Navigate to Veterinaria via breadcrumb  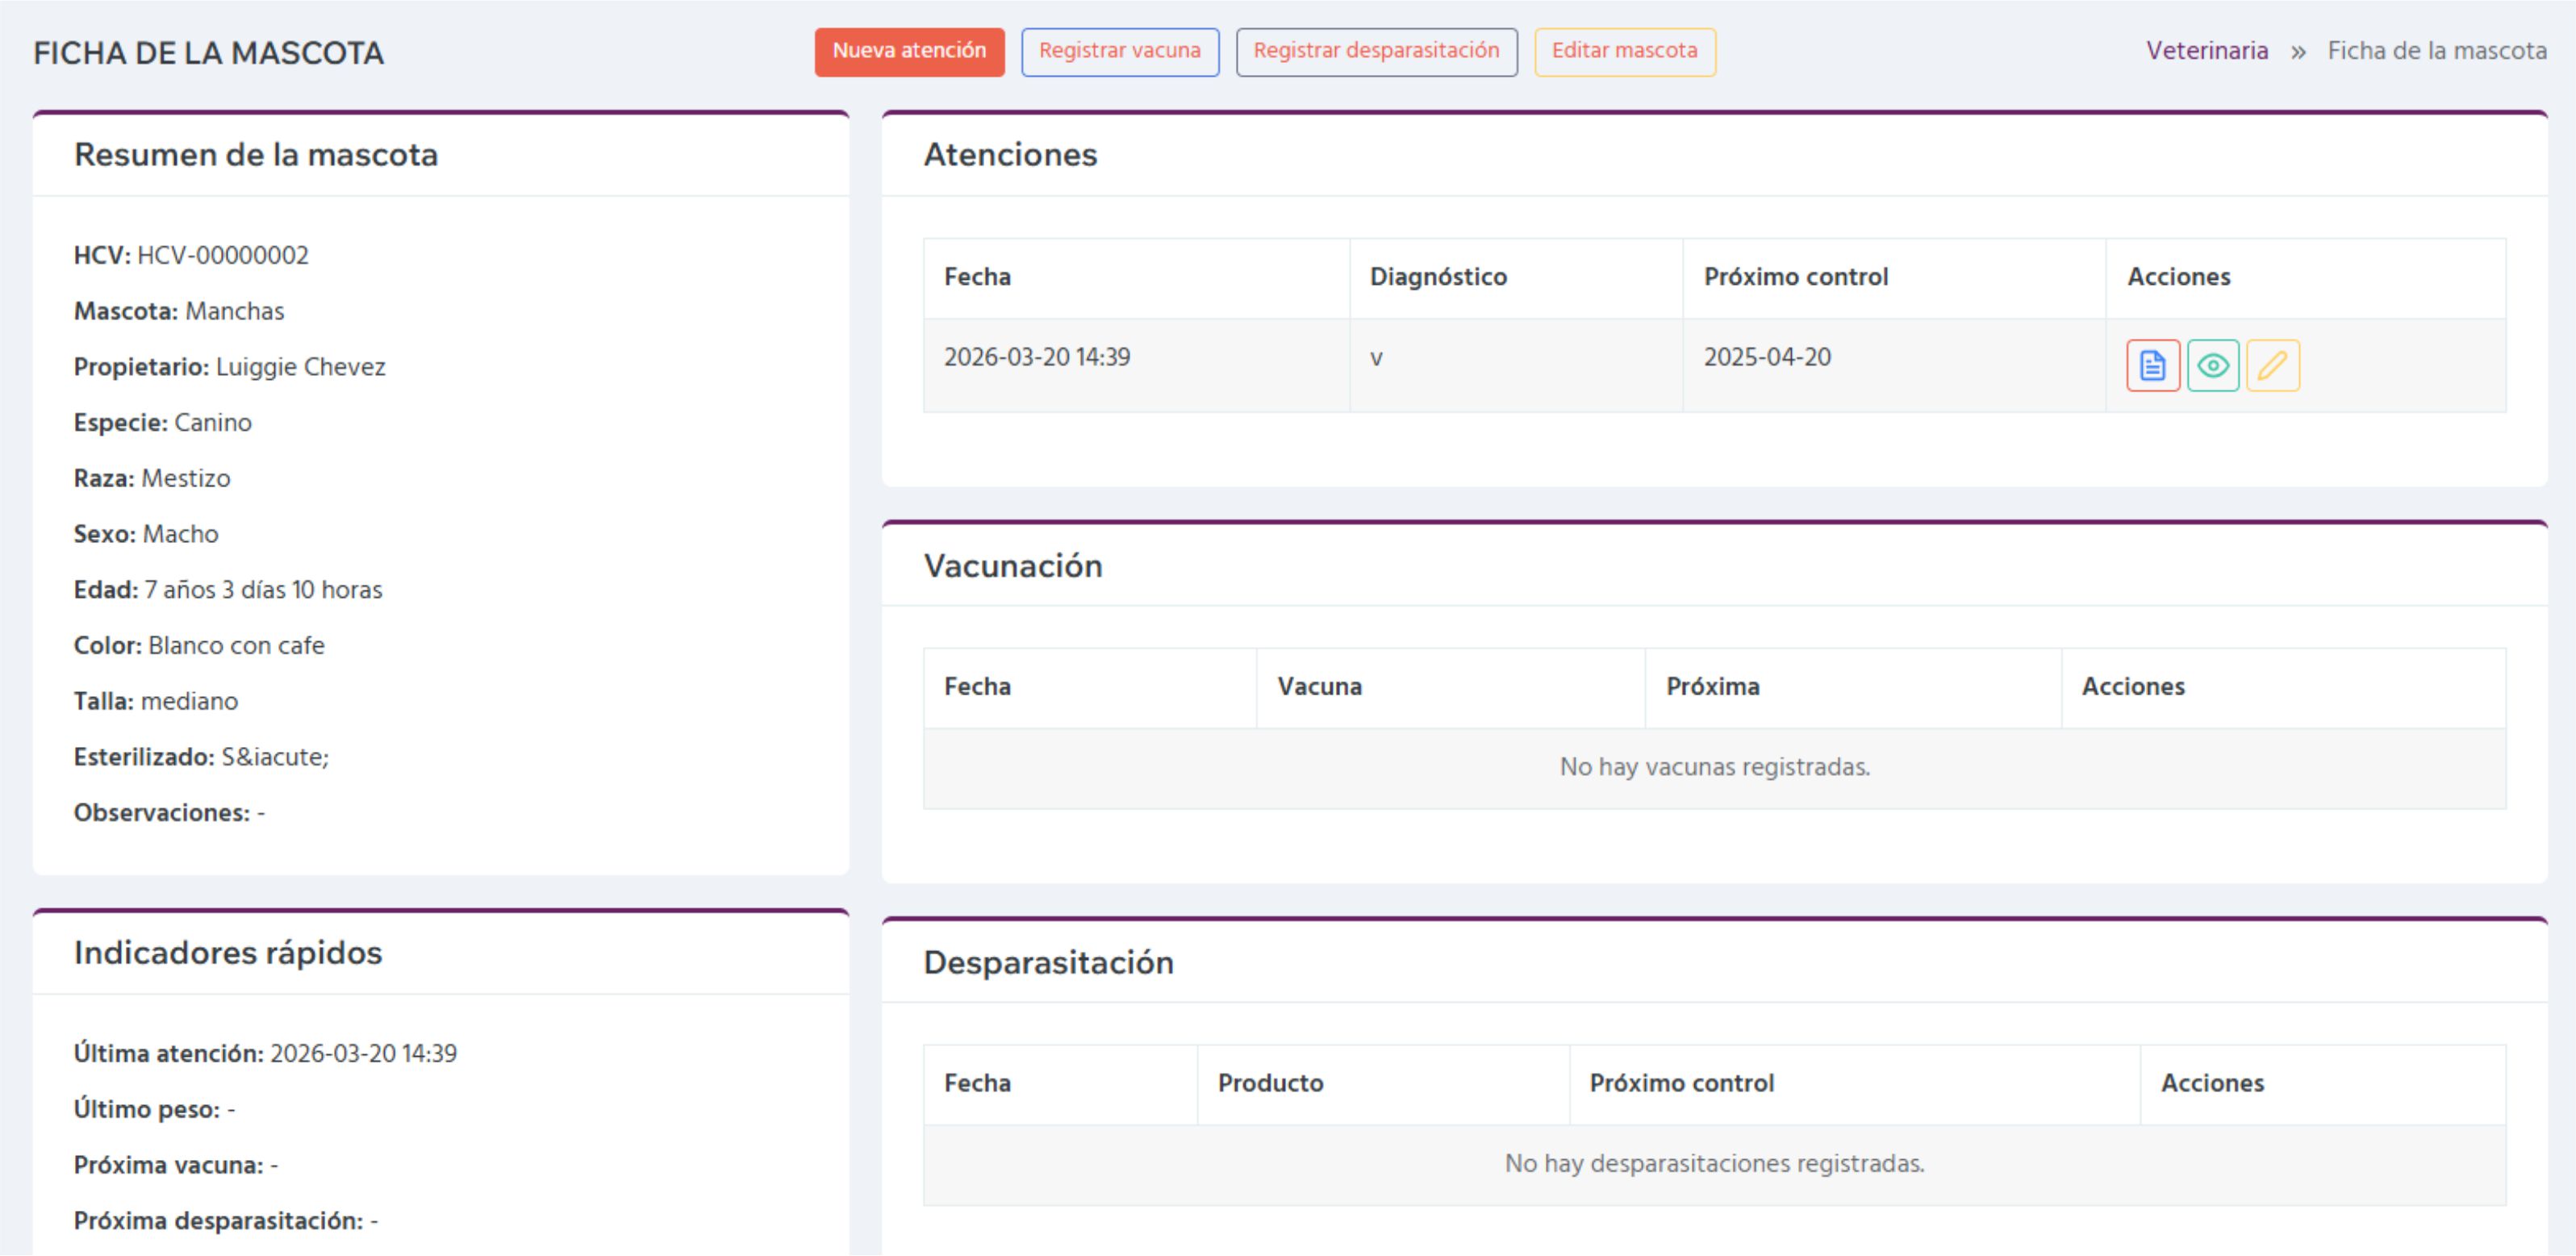[2207, 51]
